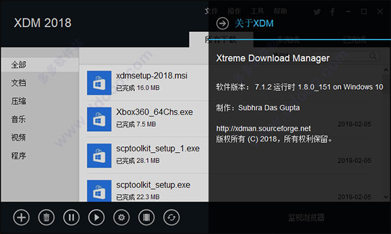The width and height of the screenshot is (391, 234).
Task: Click the Xbox360_64Chs.exe file type icon
Action: click(99, 120)
